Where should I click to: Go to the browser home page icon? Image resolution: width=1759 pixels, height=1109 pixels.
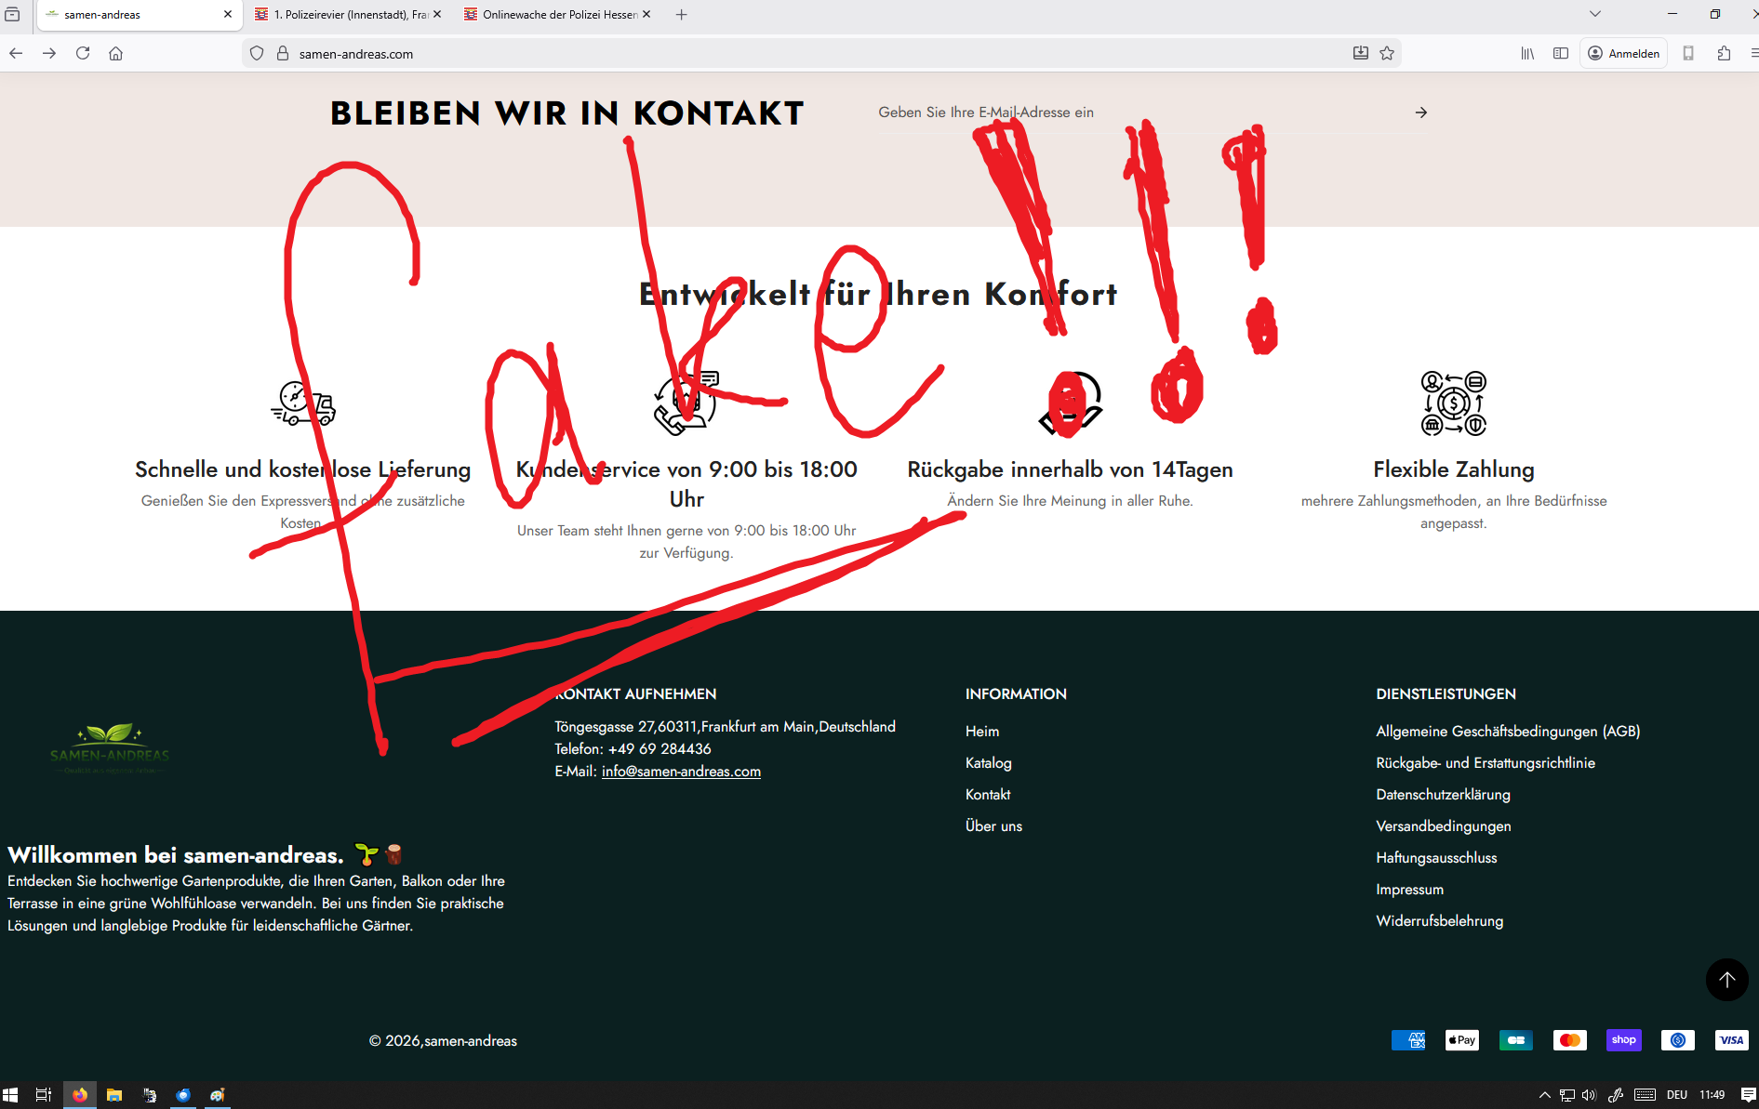point(116,53)
